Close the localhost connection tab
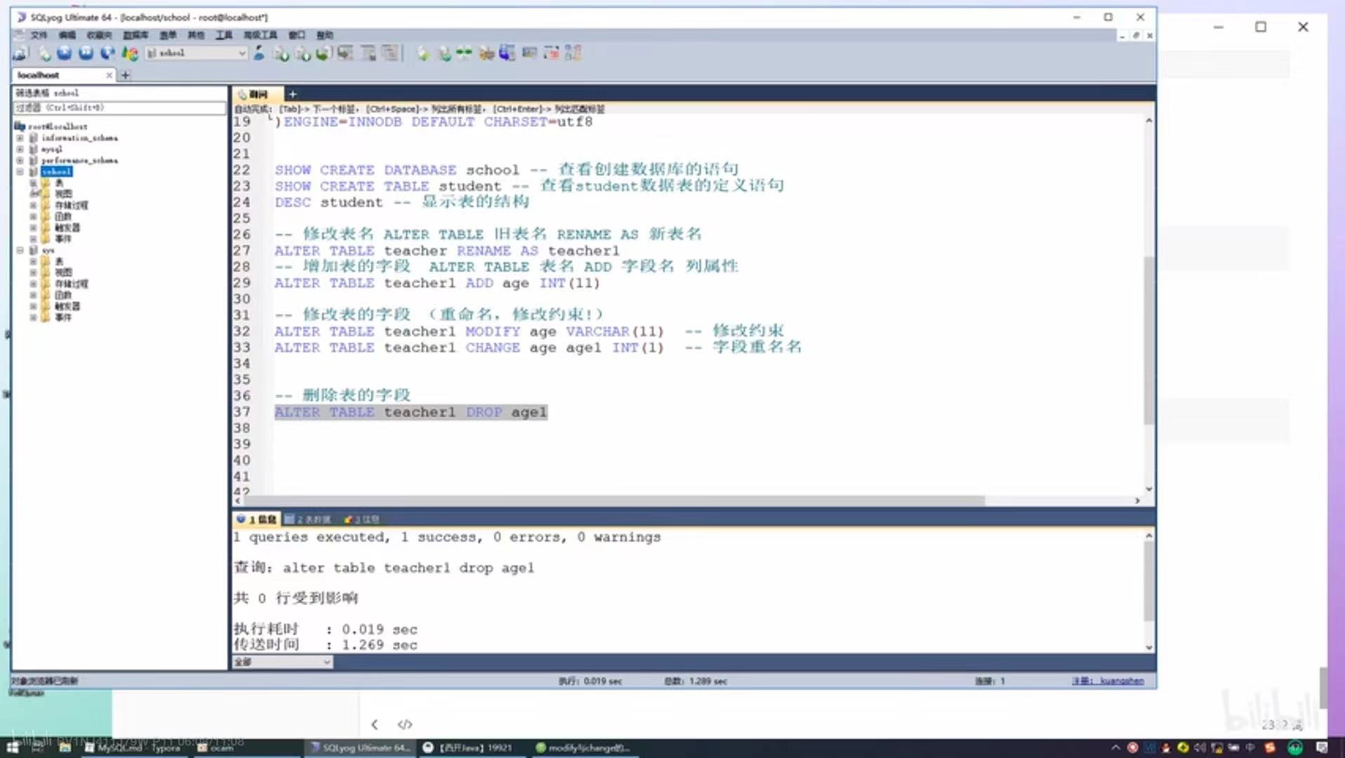 coord(109,75)
